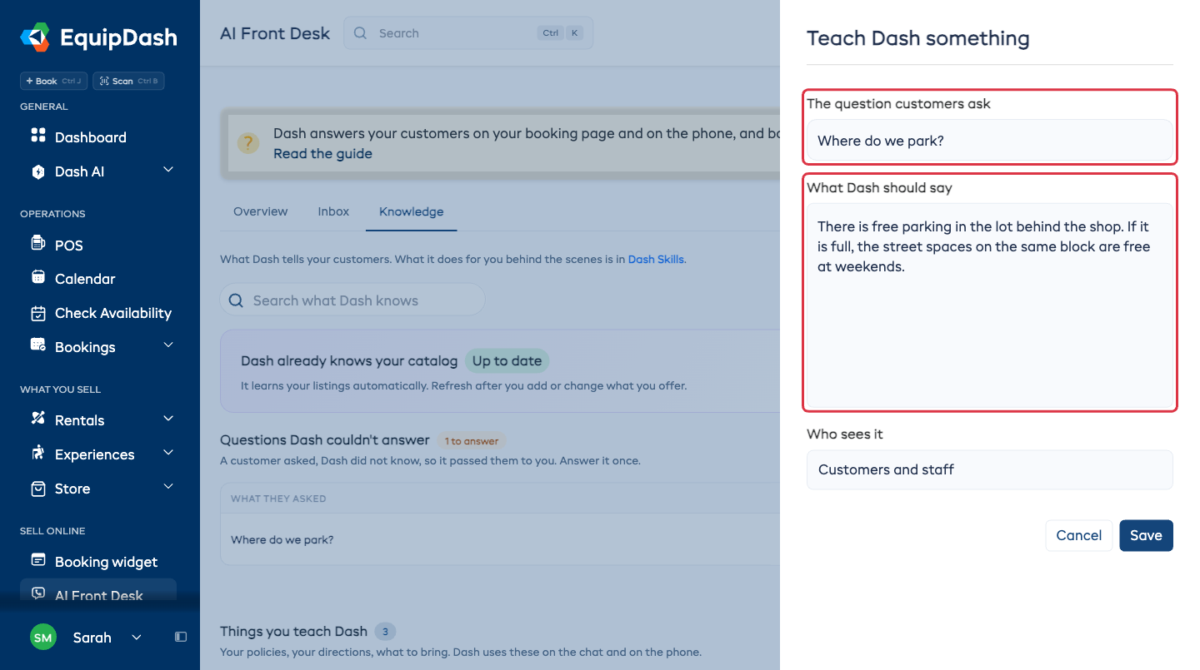Viewport: 1200px width, 670px height.
Task: Select the POS register icon
Action: 37,244
